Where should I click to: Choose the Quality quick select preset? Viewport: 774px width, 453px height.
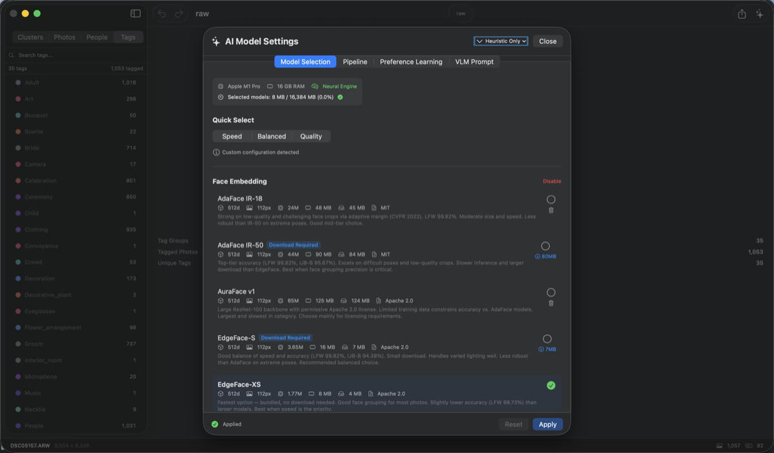click(x=311, y=137)
